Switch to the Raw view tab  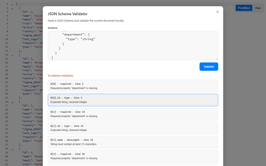click(258, 8)
